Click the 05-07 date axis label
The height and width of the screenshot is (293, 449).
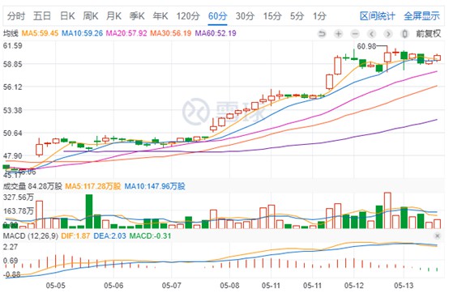(x=172, y=285)
